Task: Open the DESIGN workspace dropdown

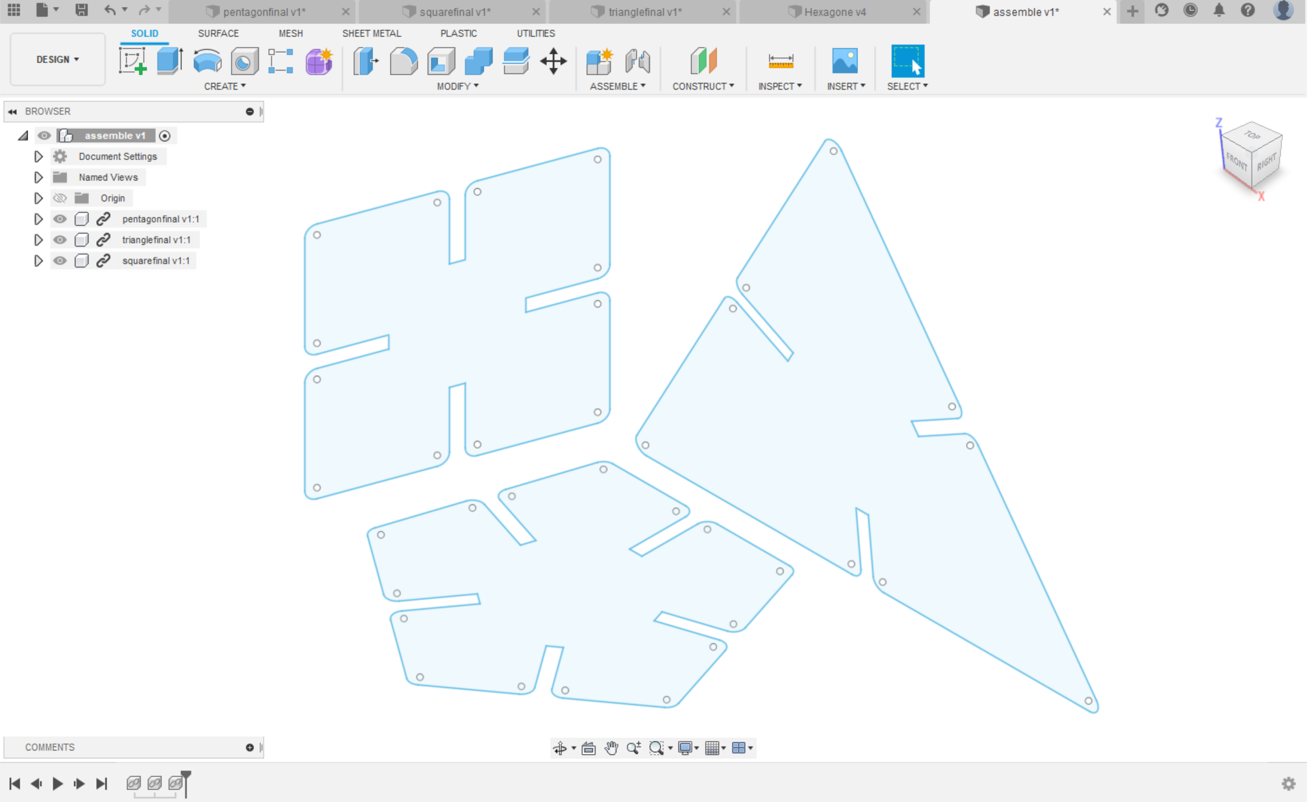Action: click(57, 60)
